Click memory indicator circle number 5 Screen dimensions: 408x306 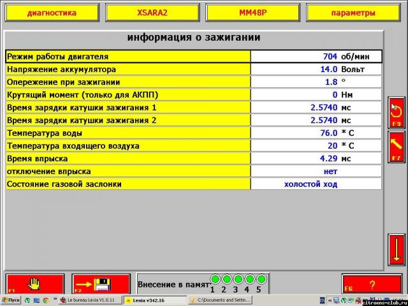click(261, 279)
